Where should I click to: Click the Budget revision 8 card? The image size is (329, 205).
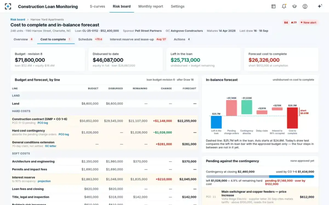[x=48, y=60]
